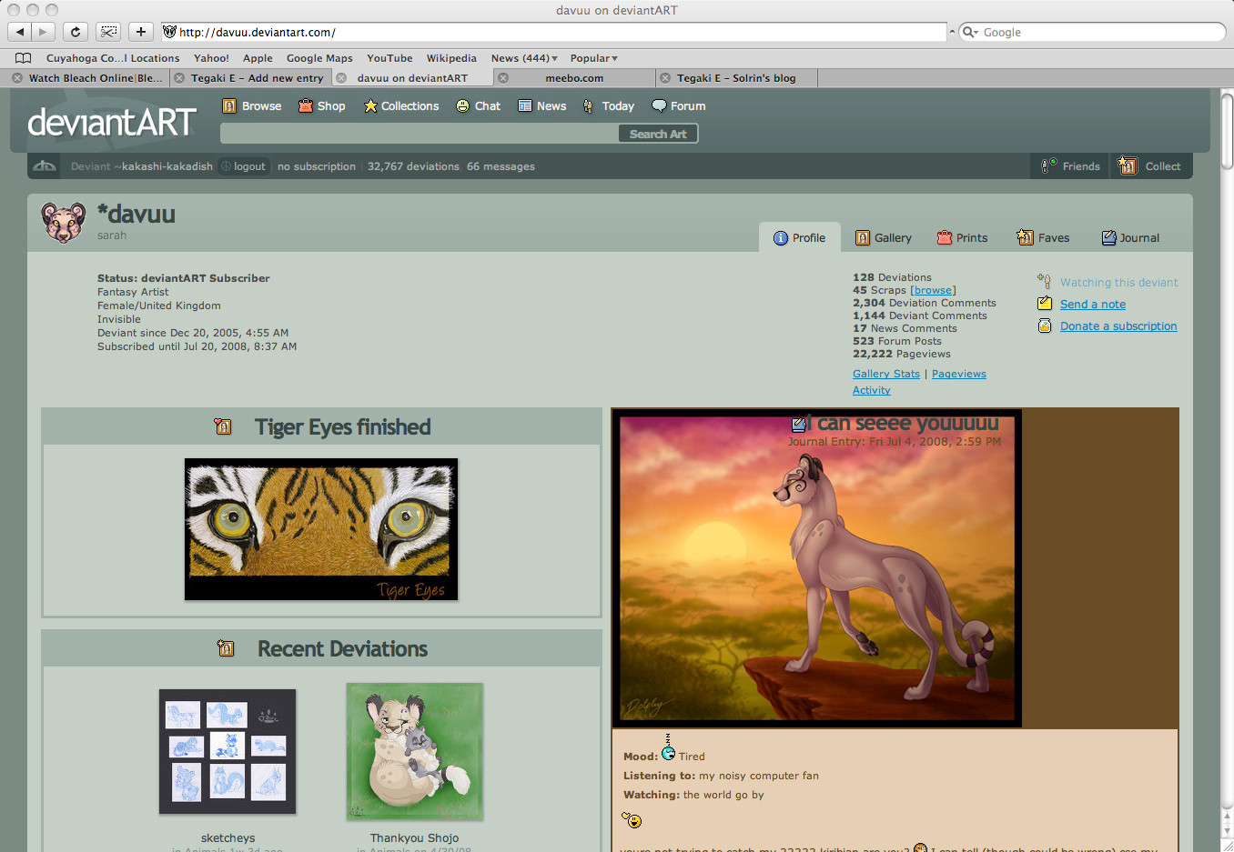Click the Send a note link
1234x852 pixels.
click(1093, 305)
